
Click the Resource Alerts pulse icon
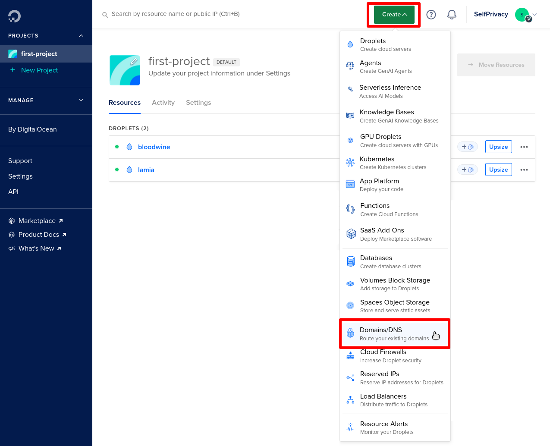(x=350, y=427)
